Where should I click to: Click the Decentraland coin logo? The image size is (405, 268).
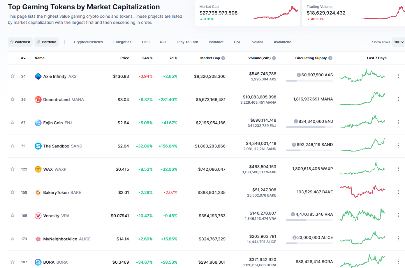(x=38, y=100)
